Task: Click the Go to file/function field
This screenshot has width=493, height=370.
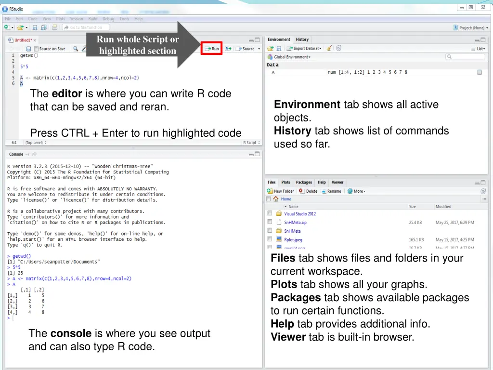Action: (x=86, y=27)
